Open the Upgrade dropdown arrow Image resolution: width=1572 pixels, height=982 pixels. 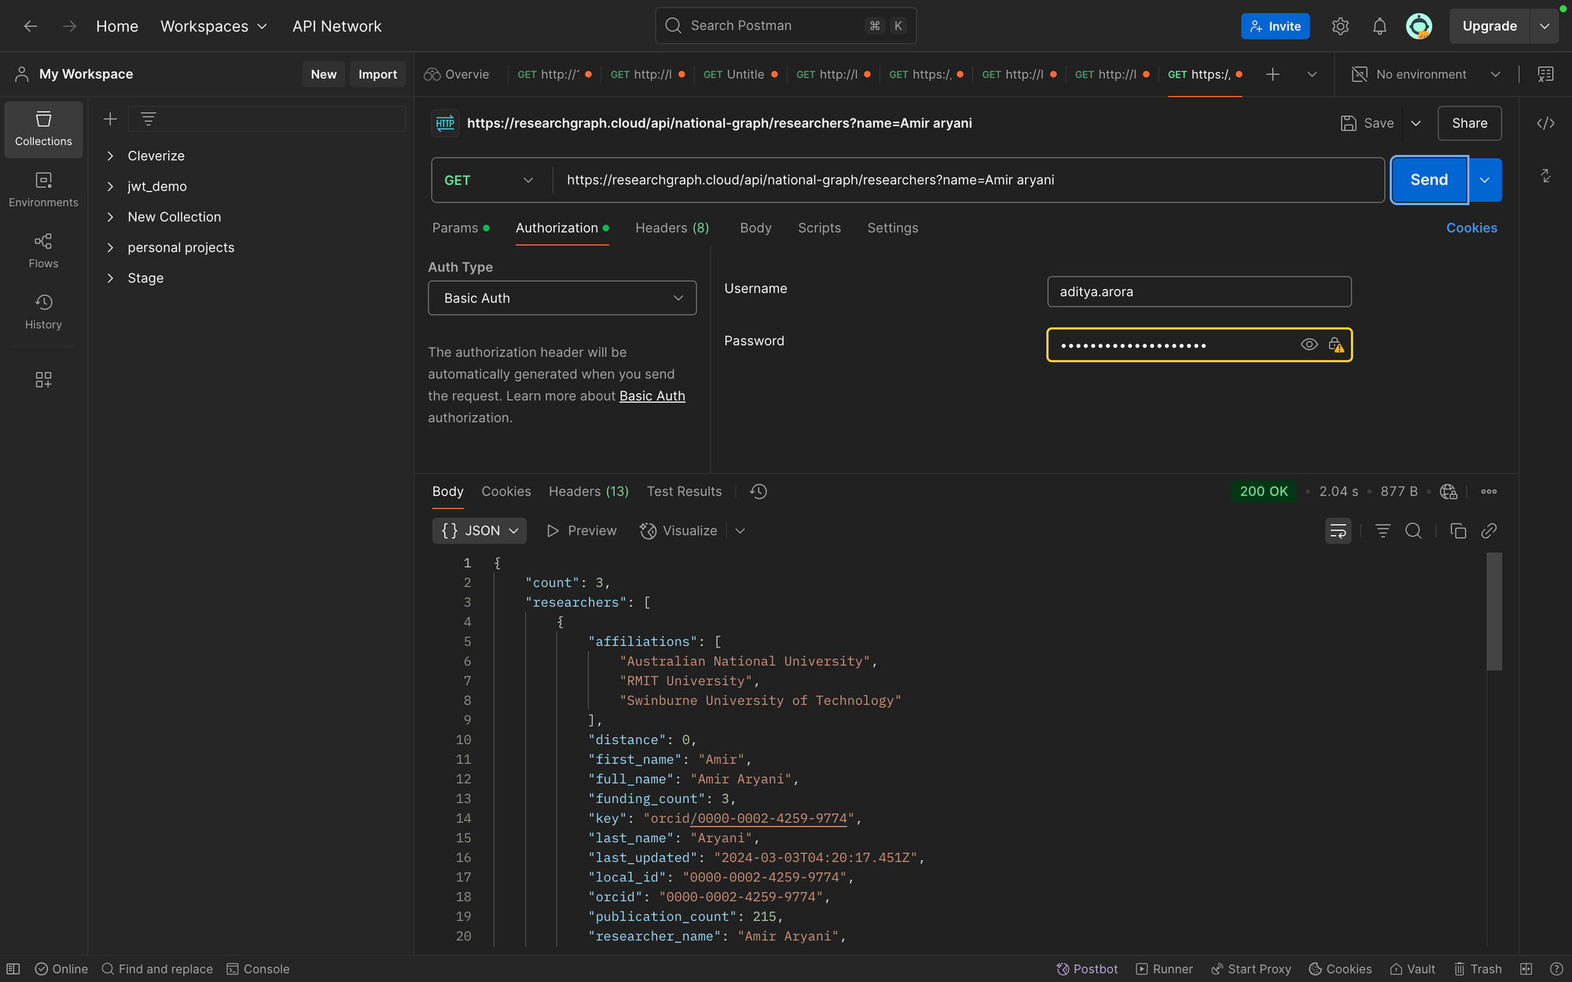tap(1544, 26)
